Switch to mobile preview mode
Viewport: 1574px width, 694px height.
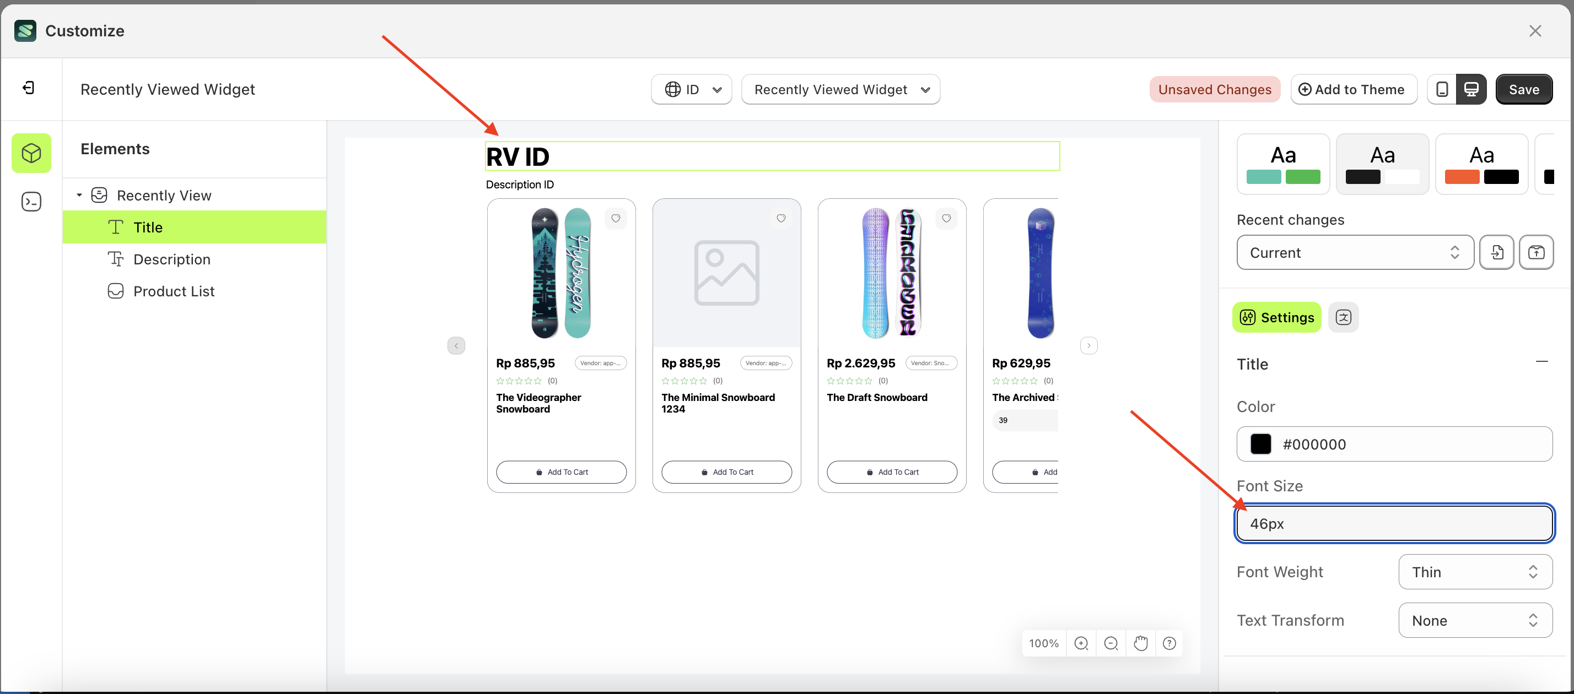(1441, 89)
